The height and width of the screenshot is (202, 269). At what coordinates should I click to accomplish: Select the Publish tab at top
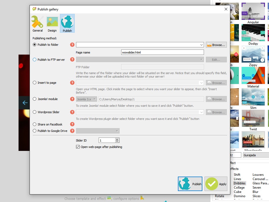[67, 23]
